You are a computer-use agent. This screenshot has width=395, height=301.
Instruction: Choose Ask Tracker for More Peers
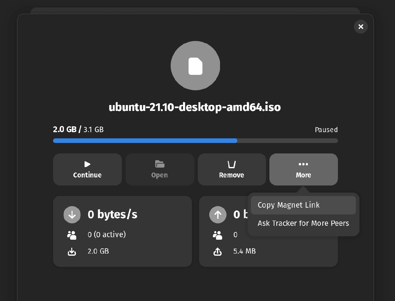[x=303, y=223]
